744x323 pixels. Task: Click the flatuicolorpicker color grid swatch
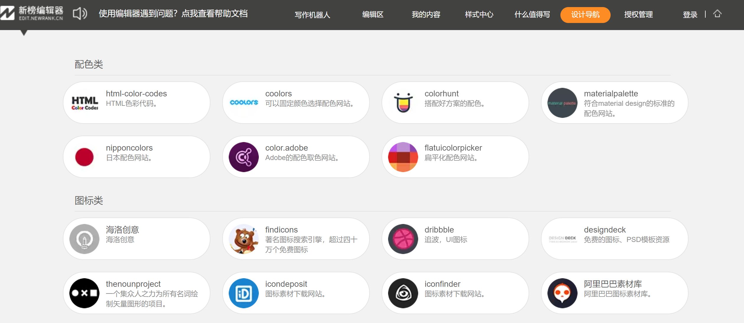pos(403,157)
